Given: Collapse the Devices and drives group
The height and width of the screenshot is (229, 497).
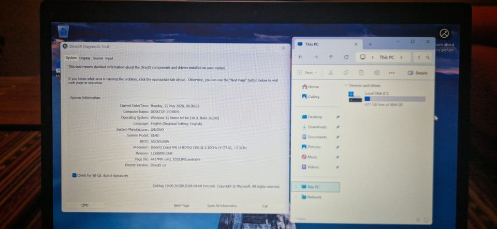Looking at the screenshot, I should [x=346, y=85].
